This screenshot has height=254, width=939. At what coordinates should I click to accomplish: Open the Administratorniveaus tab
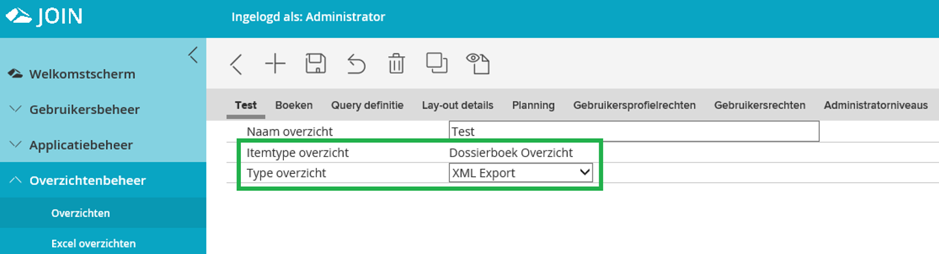pos(876,105)
